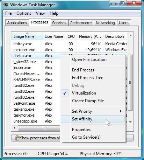Image resolution: width=144 pixels, height=160 pixels.
Task: Select Create Dump File
Action: point(93,101)
